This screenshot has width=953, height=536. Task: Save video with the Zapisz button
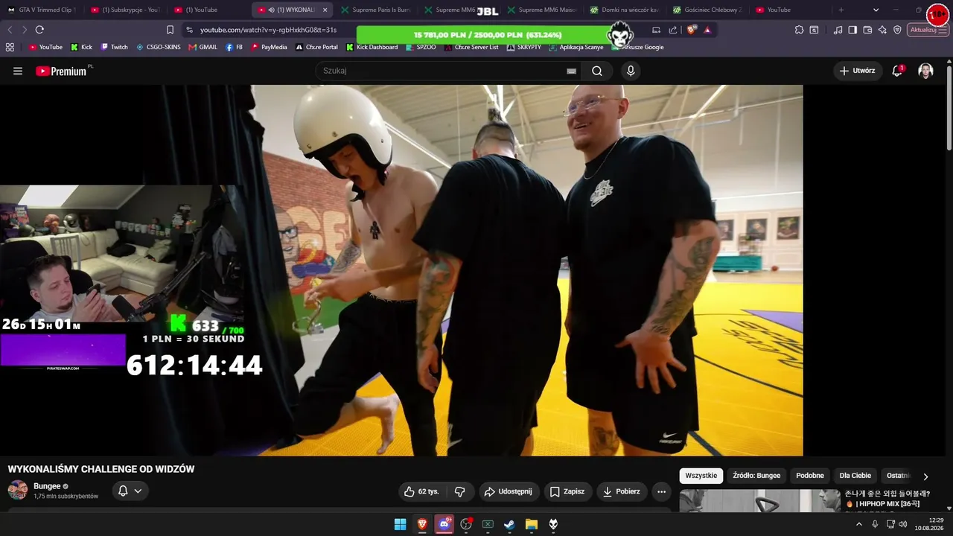[x=567, y=491]
